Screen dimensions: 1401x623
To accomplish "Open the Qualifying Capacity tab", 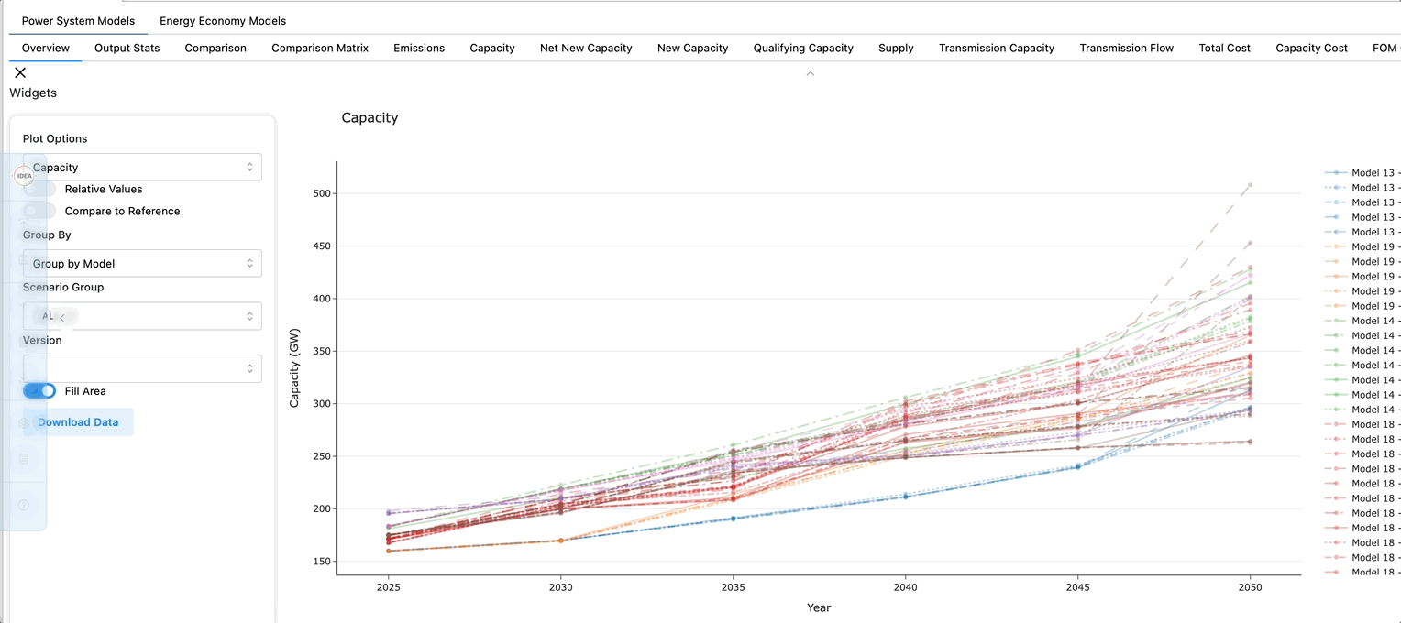I will click(x=803, y=49).
